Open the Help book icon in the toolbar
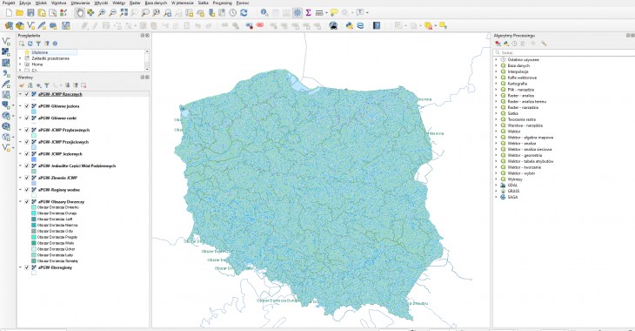The image size is (635, 331). pos(377,26)
